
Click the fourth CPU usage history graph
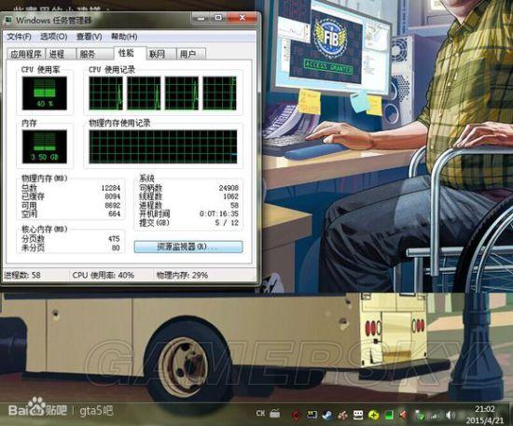219,93
